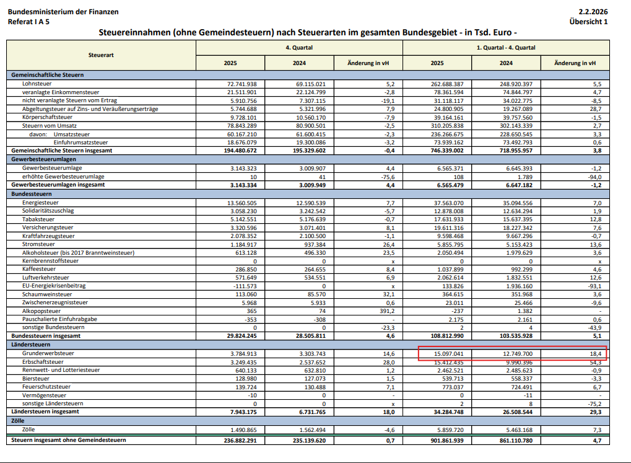Select the Erbschaftsteuer row label

point(43,361)
